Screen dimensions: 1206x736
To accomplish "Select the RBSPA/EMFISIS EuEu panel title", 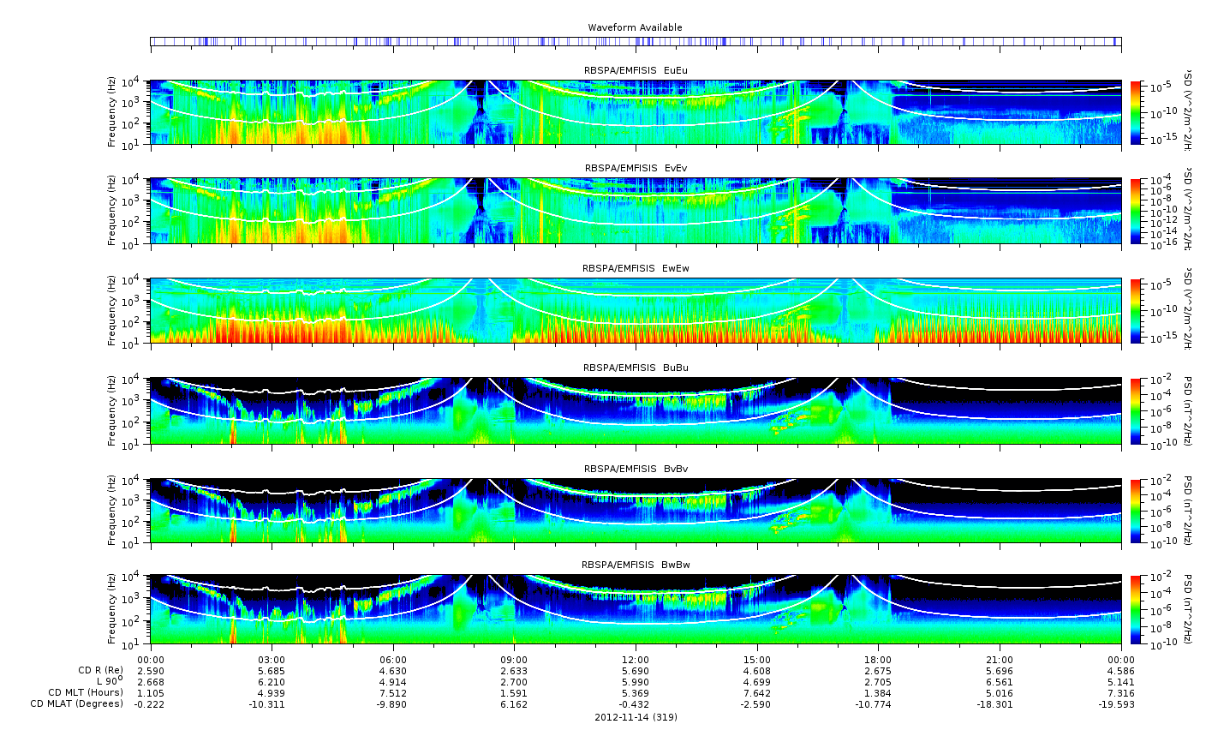I will 635,70.
